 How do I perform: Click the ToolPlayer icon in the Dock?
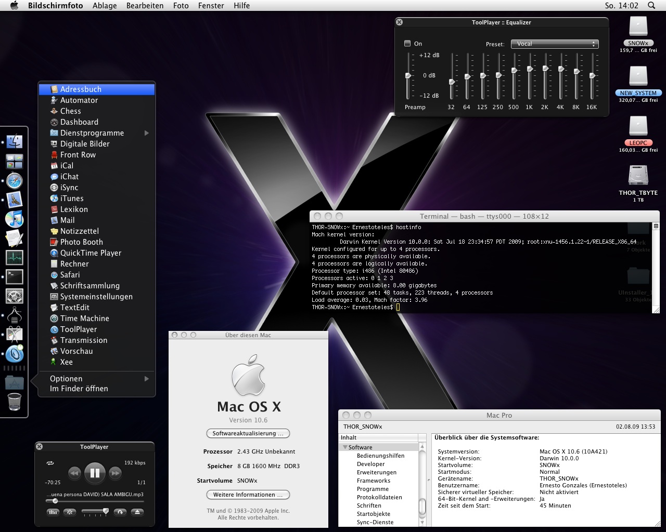click(14, 354)
